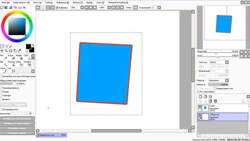The image size is (250, 141).
Task: Select the 'Трансформировать' radio option
Action: coord(1,88)
